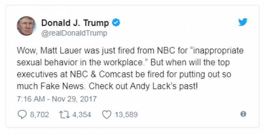The width and height of the screenshot is (265, 135).
Task: Click the reply speech bubble icon
Action: [22, 115]
